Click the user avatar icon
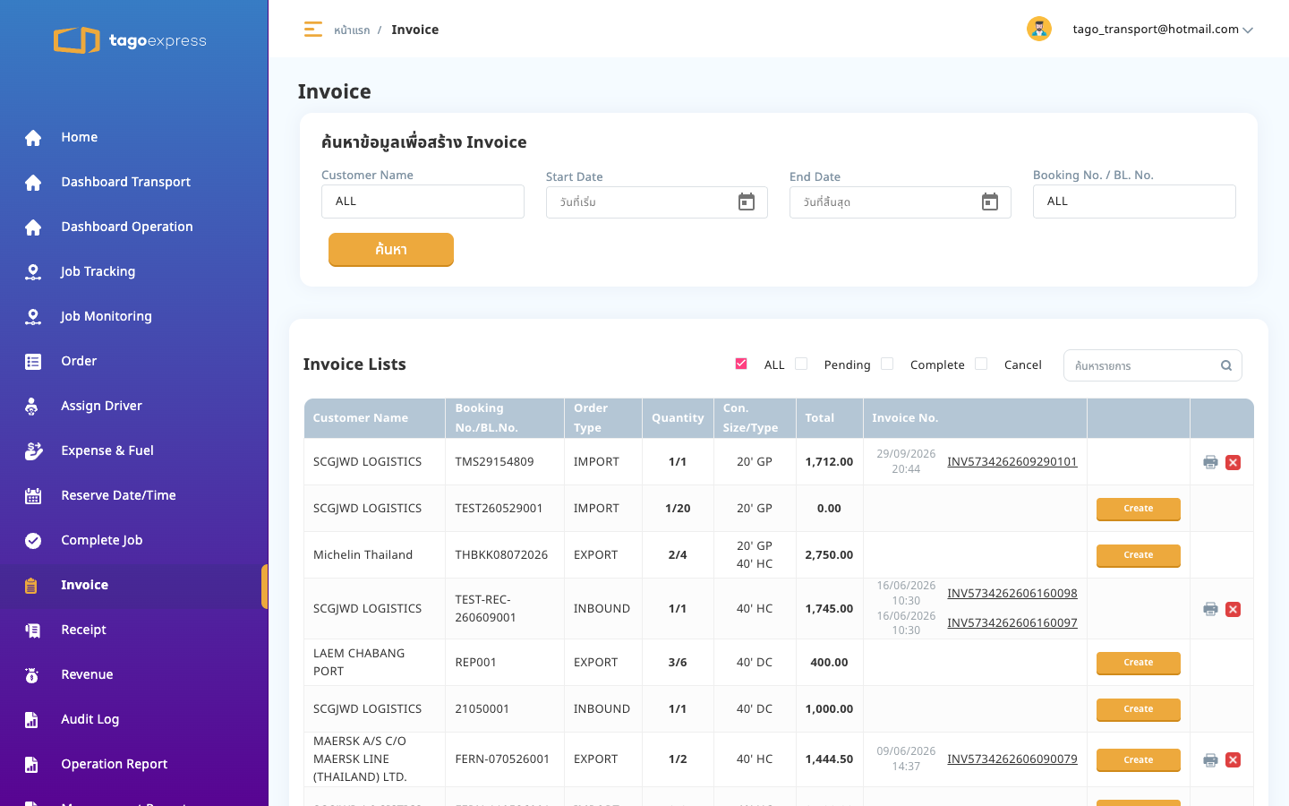This screenshot has height=806, width=1289. coord(1038,29)
